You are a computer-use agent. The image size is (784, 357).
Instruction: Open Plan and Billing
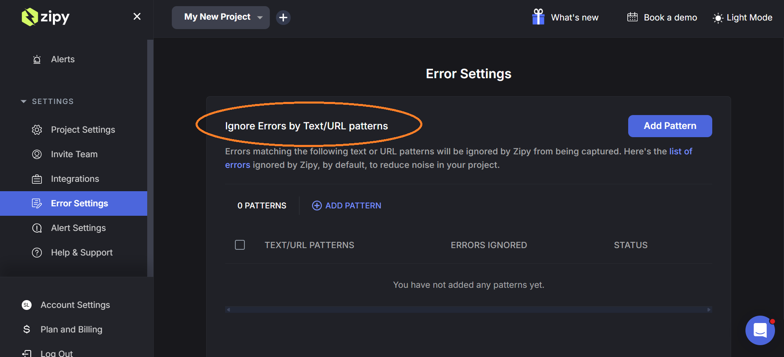point(71,330)
